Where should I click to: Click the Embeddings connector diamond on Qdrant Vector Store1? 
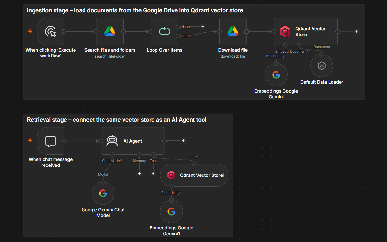coord(171,186)
